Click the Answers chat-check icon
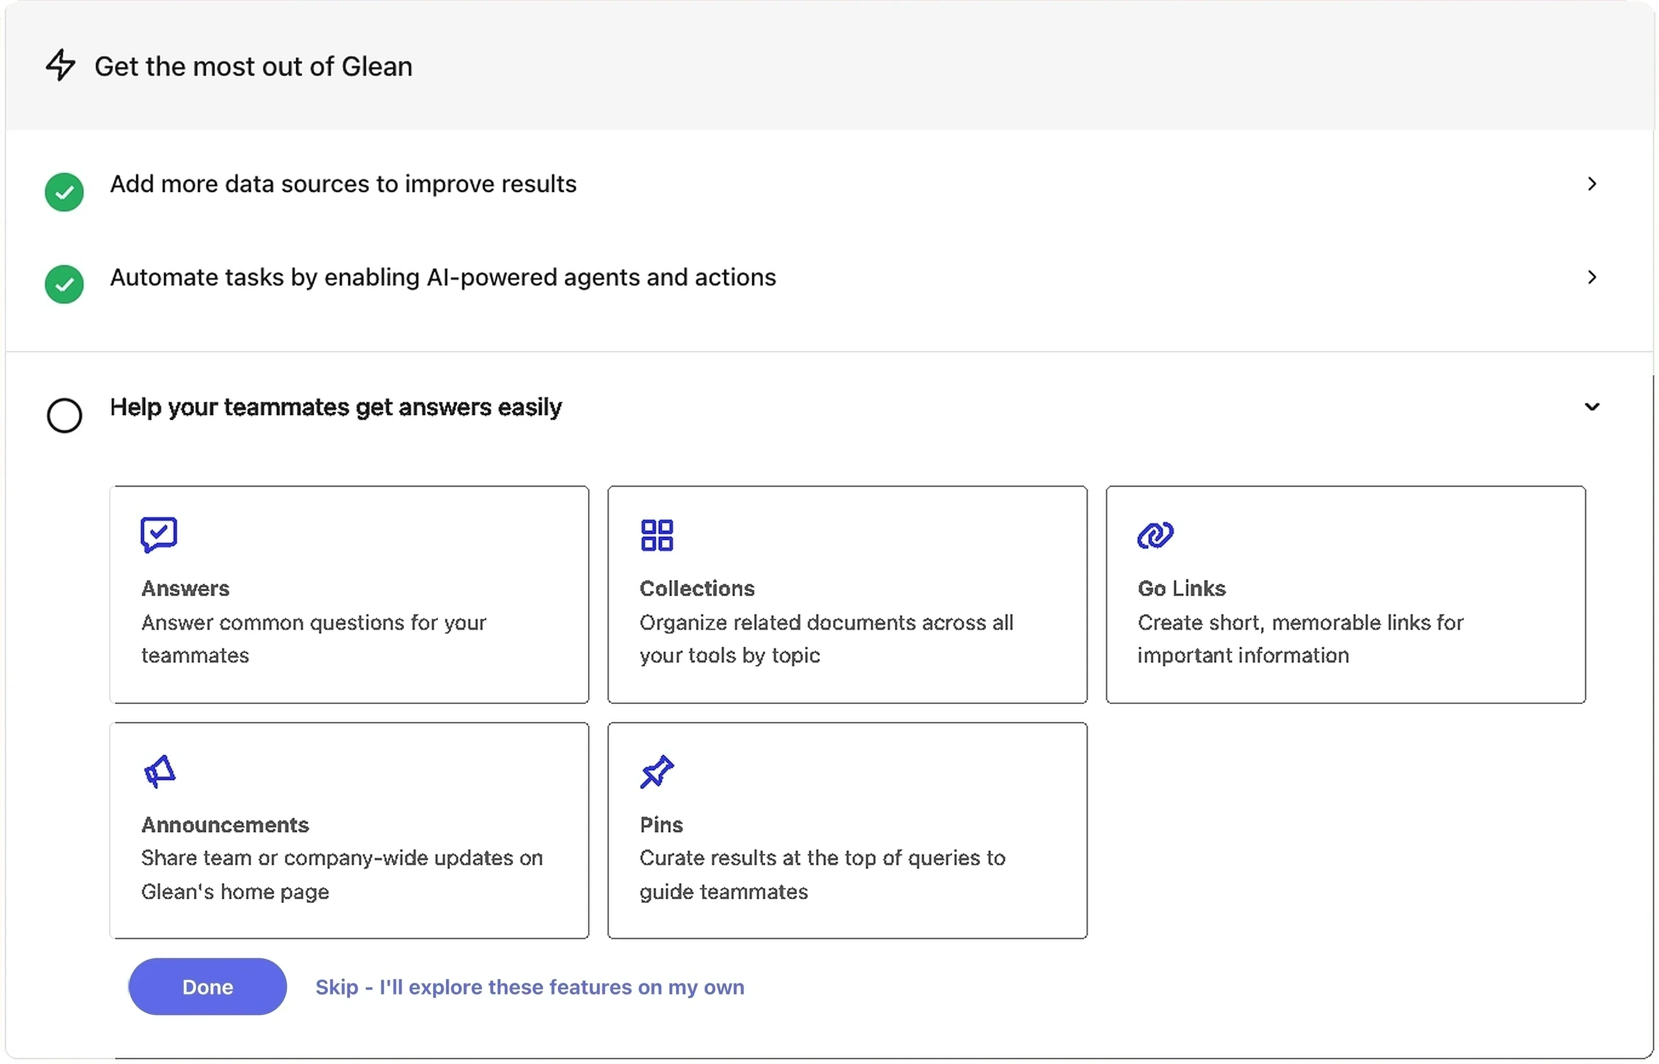Image resolution: width=1659 pixels, height=1064 pixels. (x=158, y=535)
